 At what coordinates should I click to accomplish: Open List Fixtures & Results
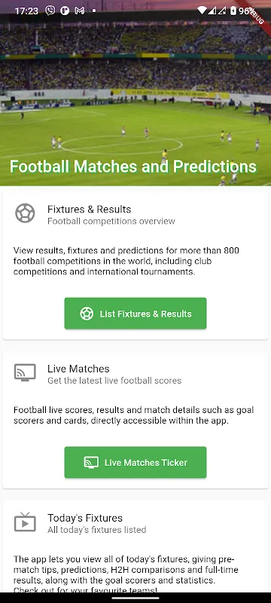135,314
